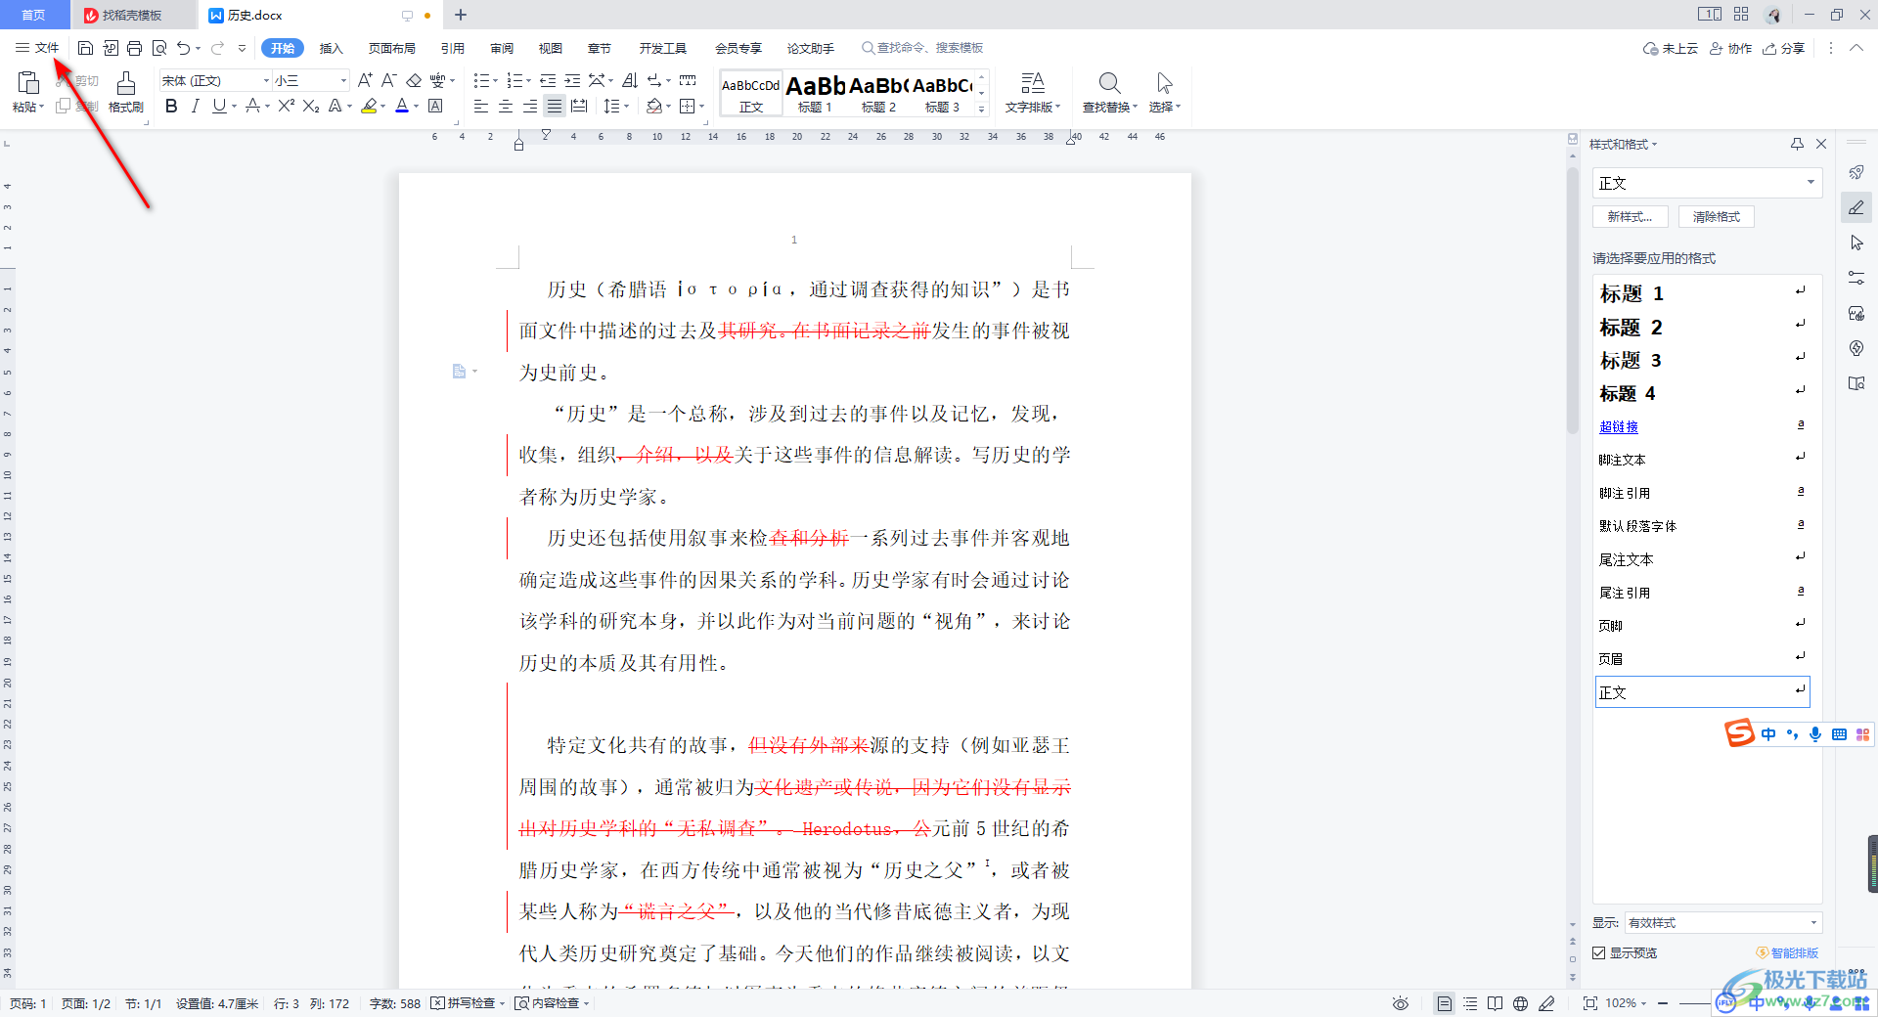Click the Redo arrow icon
Screen dimensions: 1878x1017
point(217,48)
